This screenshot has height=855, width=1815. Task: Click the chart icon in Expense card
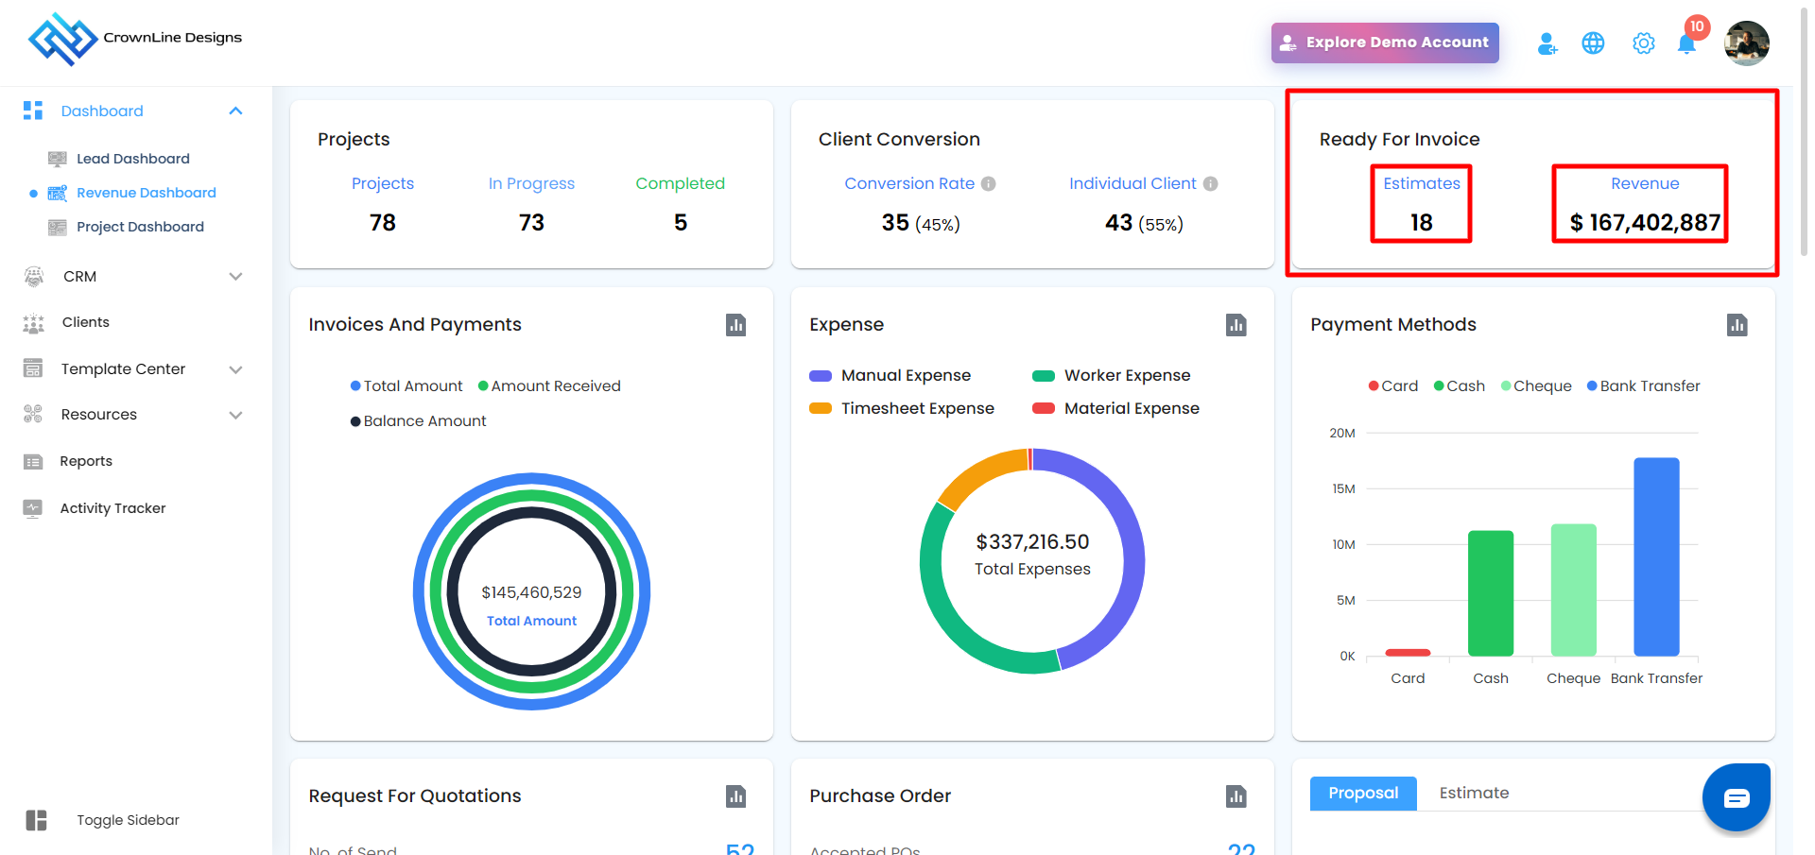click(1236, 325)
